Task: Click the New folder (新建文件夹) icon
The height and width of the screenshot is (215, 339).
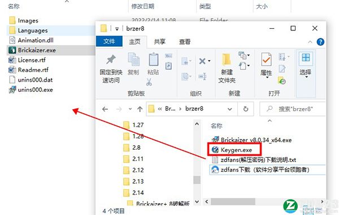Action: [227, 59]
